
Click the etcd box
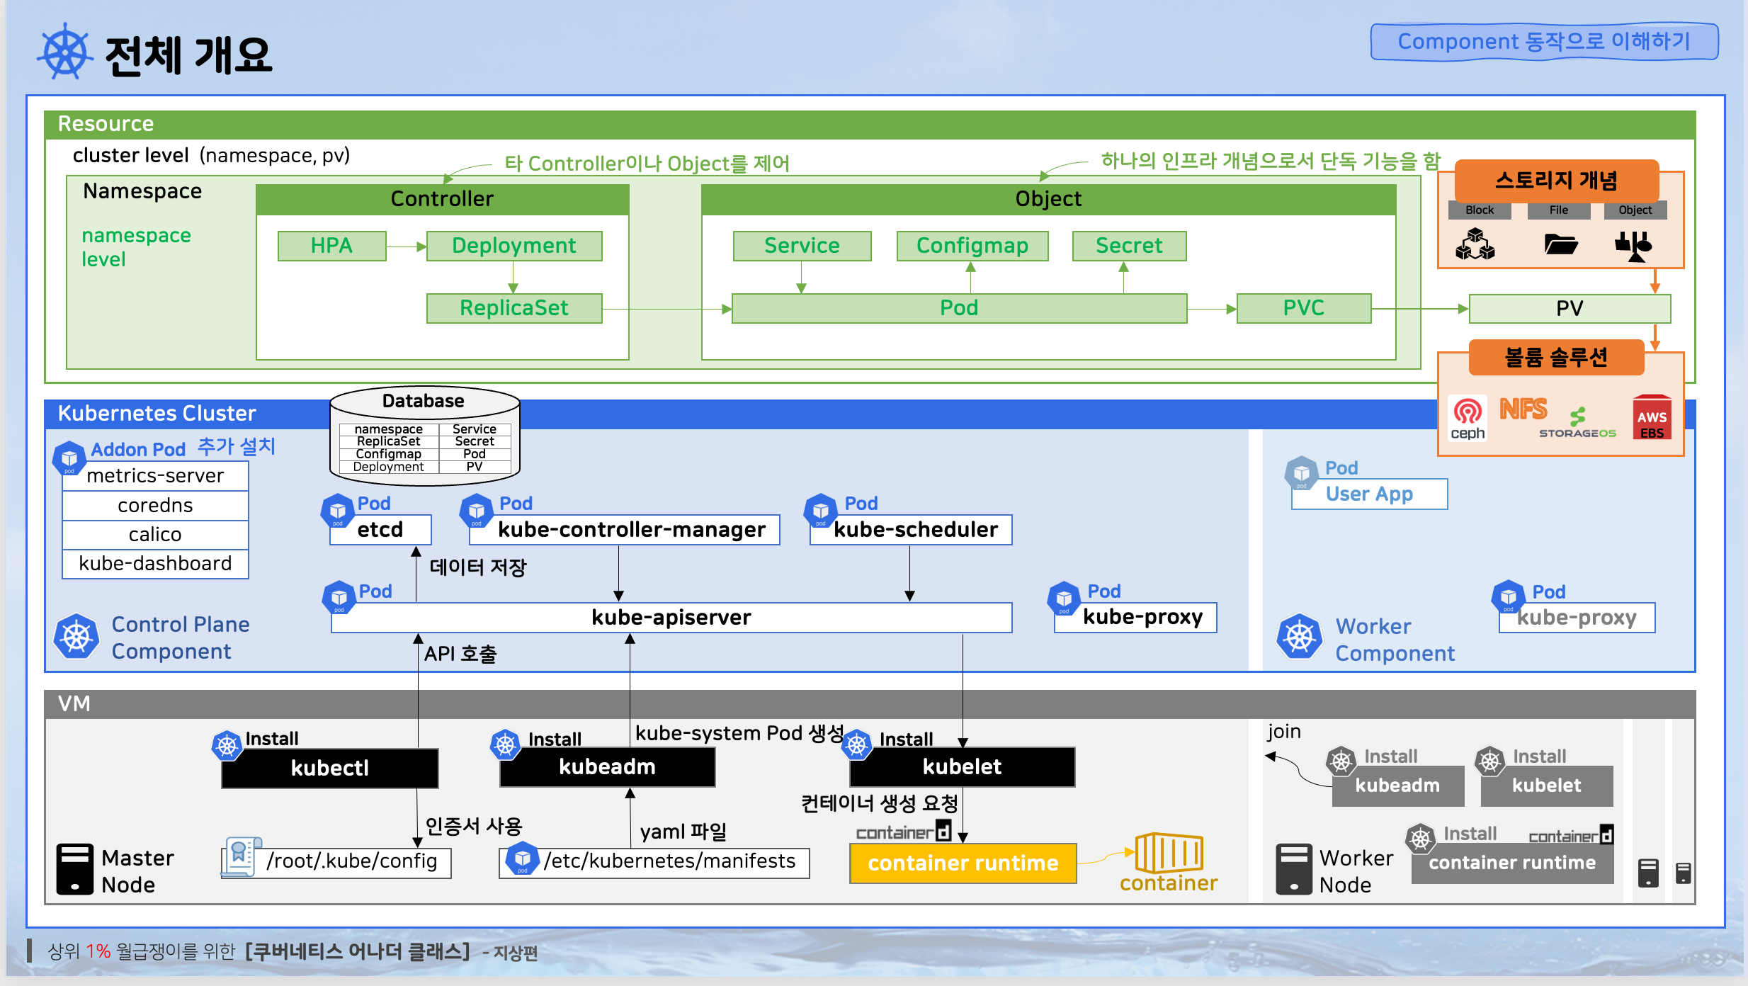click(380, 530)
